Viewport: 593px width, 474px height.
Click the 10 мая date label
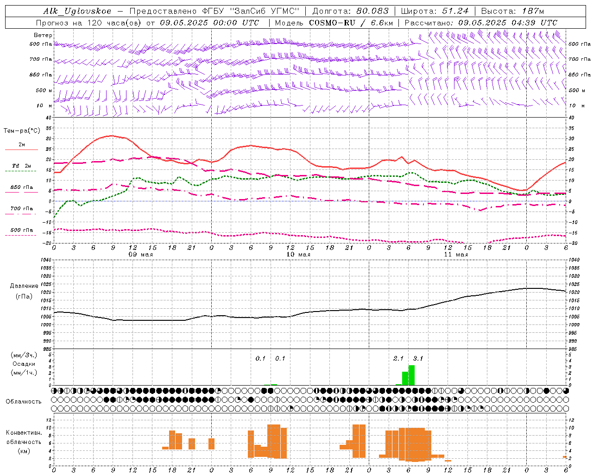[298, 255]
